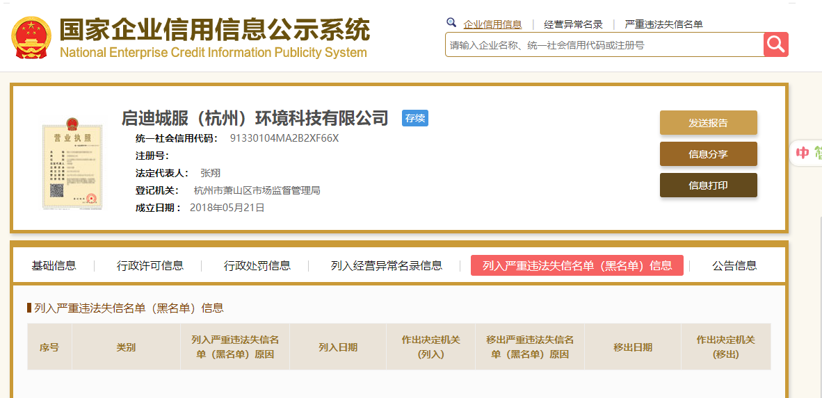Image resolution: width=822 pixels, height=398 pixels.
Task: Open the floating 中 side widget
Action: (x=806, y=153)
